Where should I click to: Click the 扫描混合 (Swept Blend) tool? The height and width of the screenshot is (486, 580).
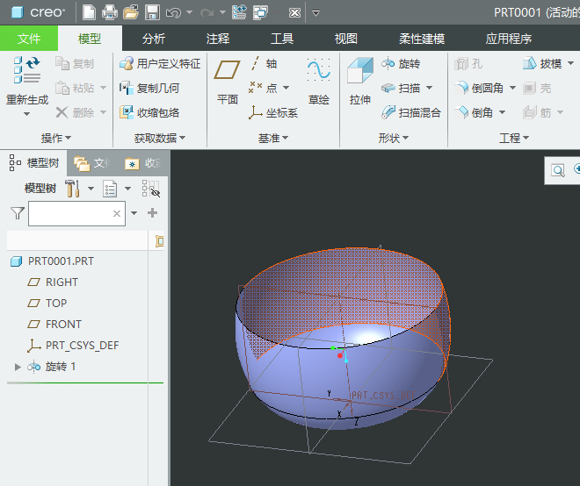click(411, 113)
